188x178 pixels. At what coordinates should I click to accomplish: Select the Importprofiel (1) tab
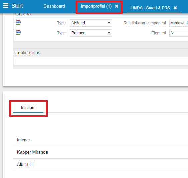click(x=96, y=6)
